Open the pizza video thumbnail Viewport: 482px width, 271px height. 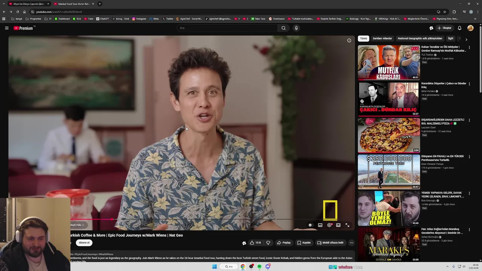389,135
